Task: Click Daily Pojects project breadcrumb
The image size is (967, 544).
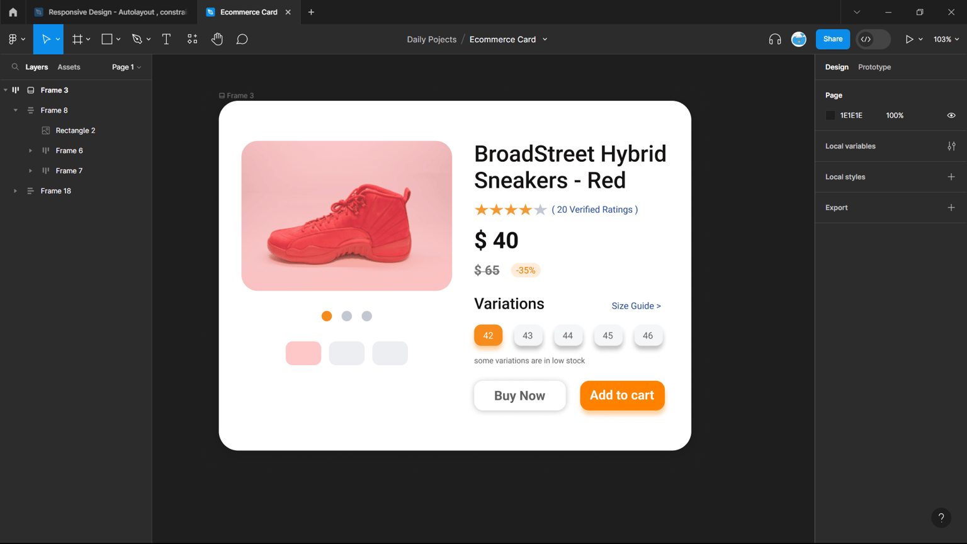Action: (431, 39)
